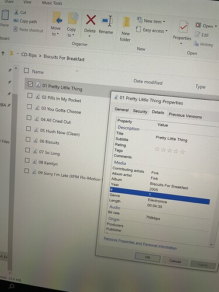The width and height of the screenshot is (219, 292).
Task: Click music file icon of 09 Sorry I'm Late
Action: (x=34, y=172)
